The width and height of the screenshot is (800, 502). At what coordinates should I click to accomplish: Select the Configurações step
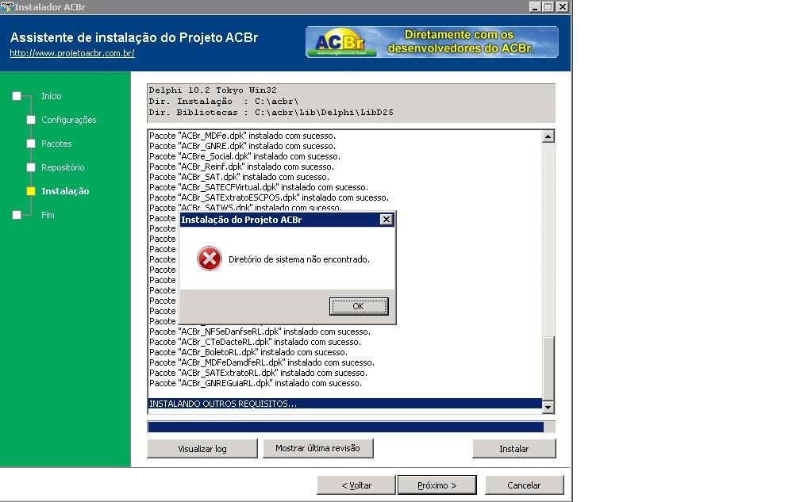pos(69,120)
